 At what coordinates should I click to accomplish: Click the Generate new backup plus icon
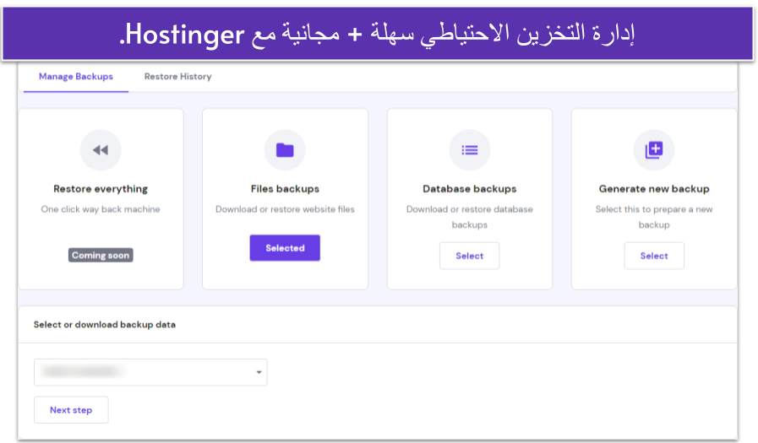pos(654,150)
